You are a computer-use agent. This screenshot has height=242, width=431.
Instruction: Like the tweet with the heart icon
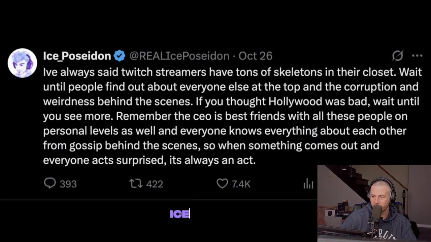pyautogui.click(x=222, y=184)
